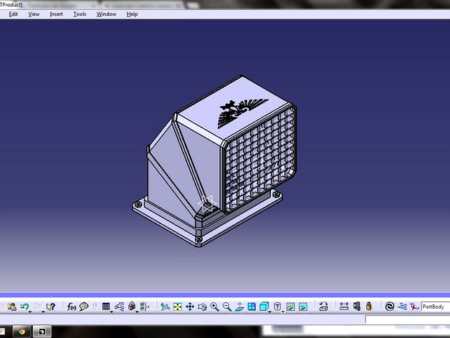Click the Fly Mode airplane icon
The width and height of the screenshot is (450, 338).
(x=166, y=306)
